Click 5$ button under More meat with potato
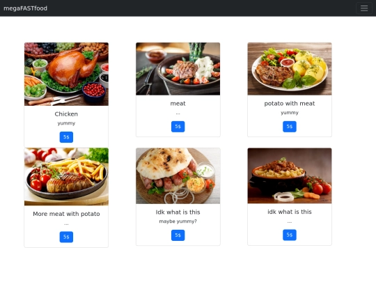376x282 pixels. point(66,237)
